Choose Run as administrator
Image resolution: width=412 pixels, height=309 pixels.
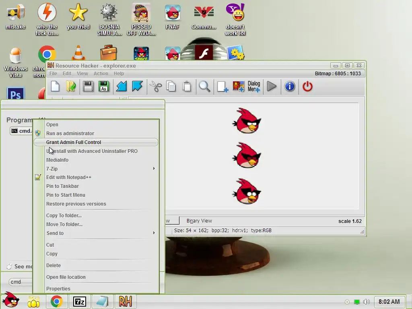pos(96,134)
